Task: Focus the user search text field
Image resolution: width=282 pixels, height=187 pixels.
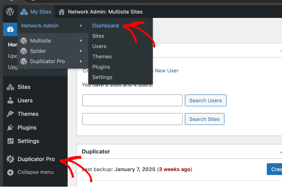Action: 132,100
